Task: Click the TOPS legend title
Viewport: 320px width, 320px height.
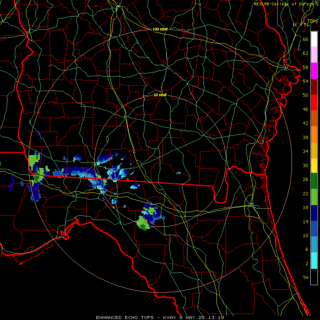Action: (x=313, y=21)
